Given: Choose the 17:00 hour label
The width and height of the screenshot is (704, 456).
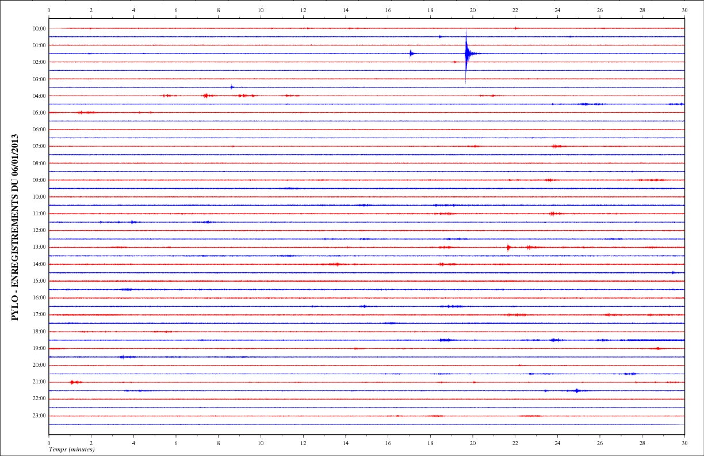Looking at the screenshot, I should coord(40,315).
